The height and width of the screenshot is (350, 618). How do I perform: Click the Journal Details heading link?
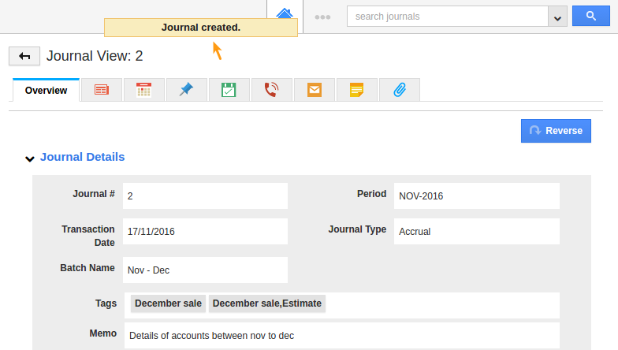(x=82, y=157)
